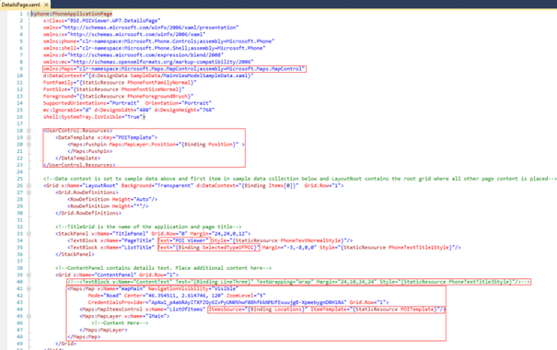Click the Mode="Road" Center line
The width and height of the screenshot is (557, 350).
[x=177, y=296]
